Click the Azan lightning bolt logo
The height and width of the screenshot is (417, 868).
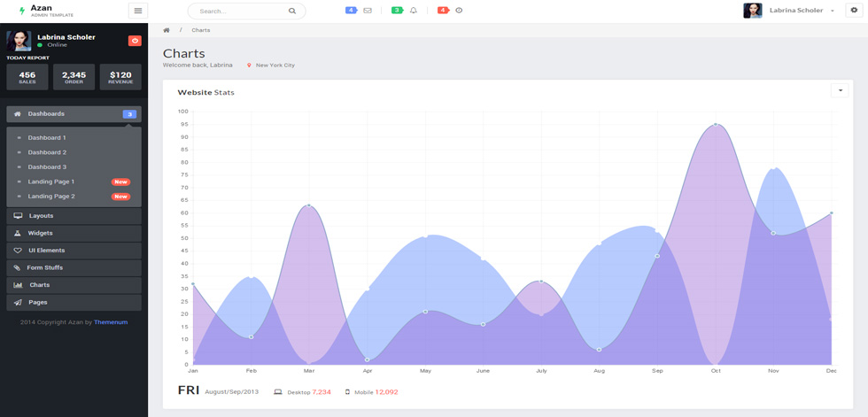22,11
